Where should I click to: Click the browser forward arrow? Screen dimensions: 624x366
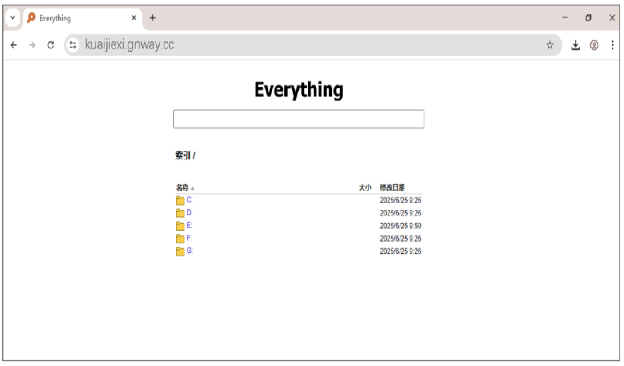coord(32,45)
